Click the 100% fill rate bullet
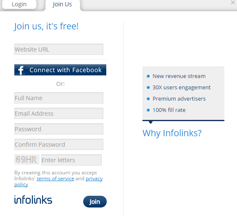The height and width of the screenshot is (223, 237). tap(169, 110)
